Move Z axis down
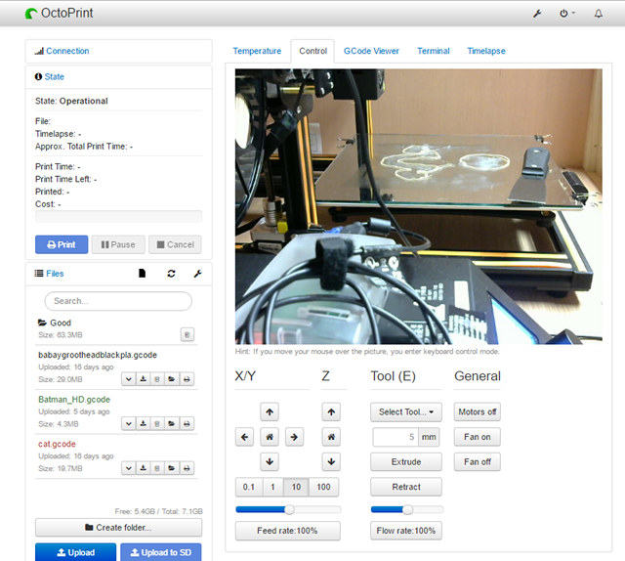The height and width of the screenshot is (561, 625). point(331,461)
